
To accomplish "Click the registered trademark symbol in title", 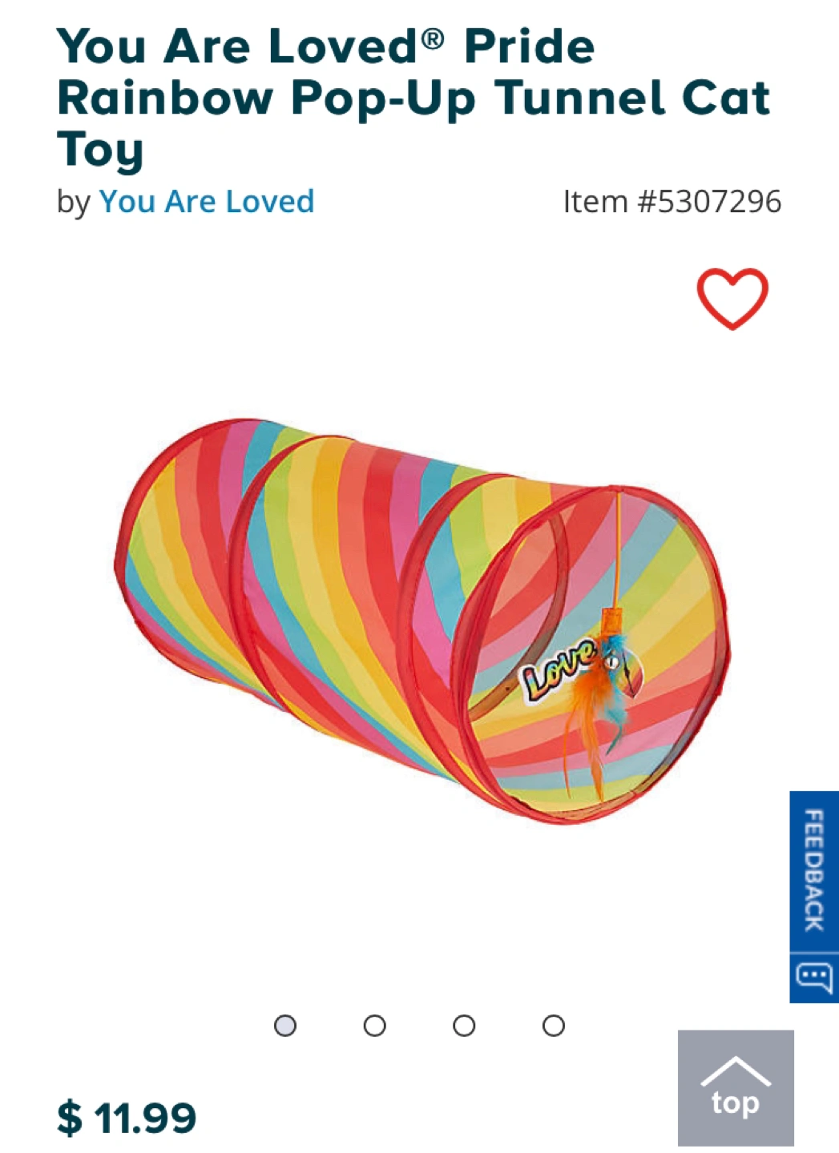I will pos(433,37).
